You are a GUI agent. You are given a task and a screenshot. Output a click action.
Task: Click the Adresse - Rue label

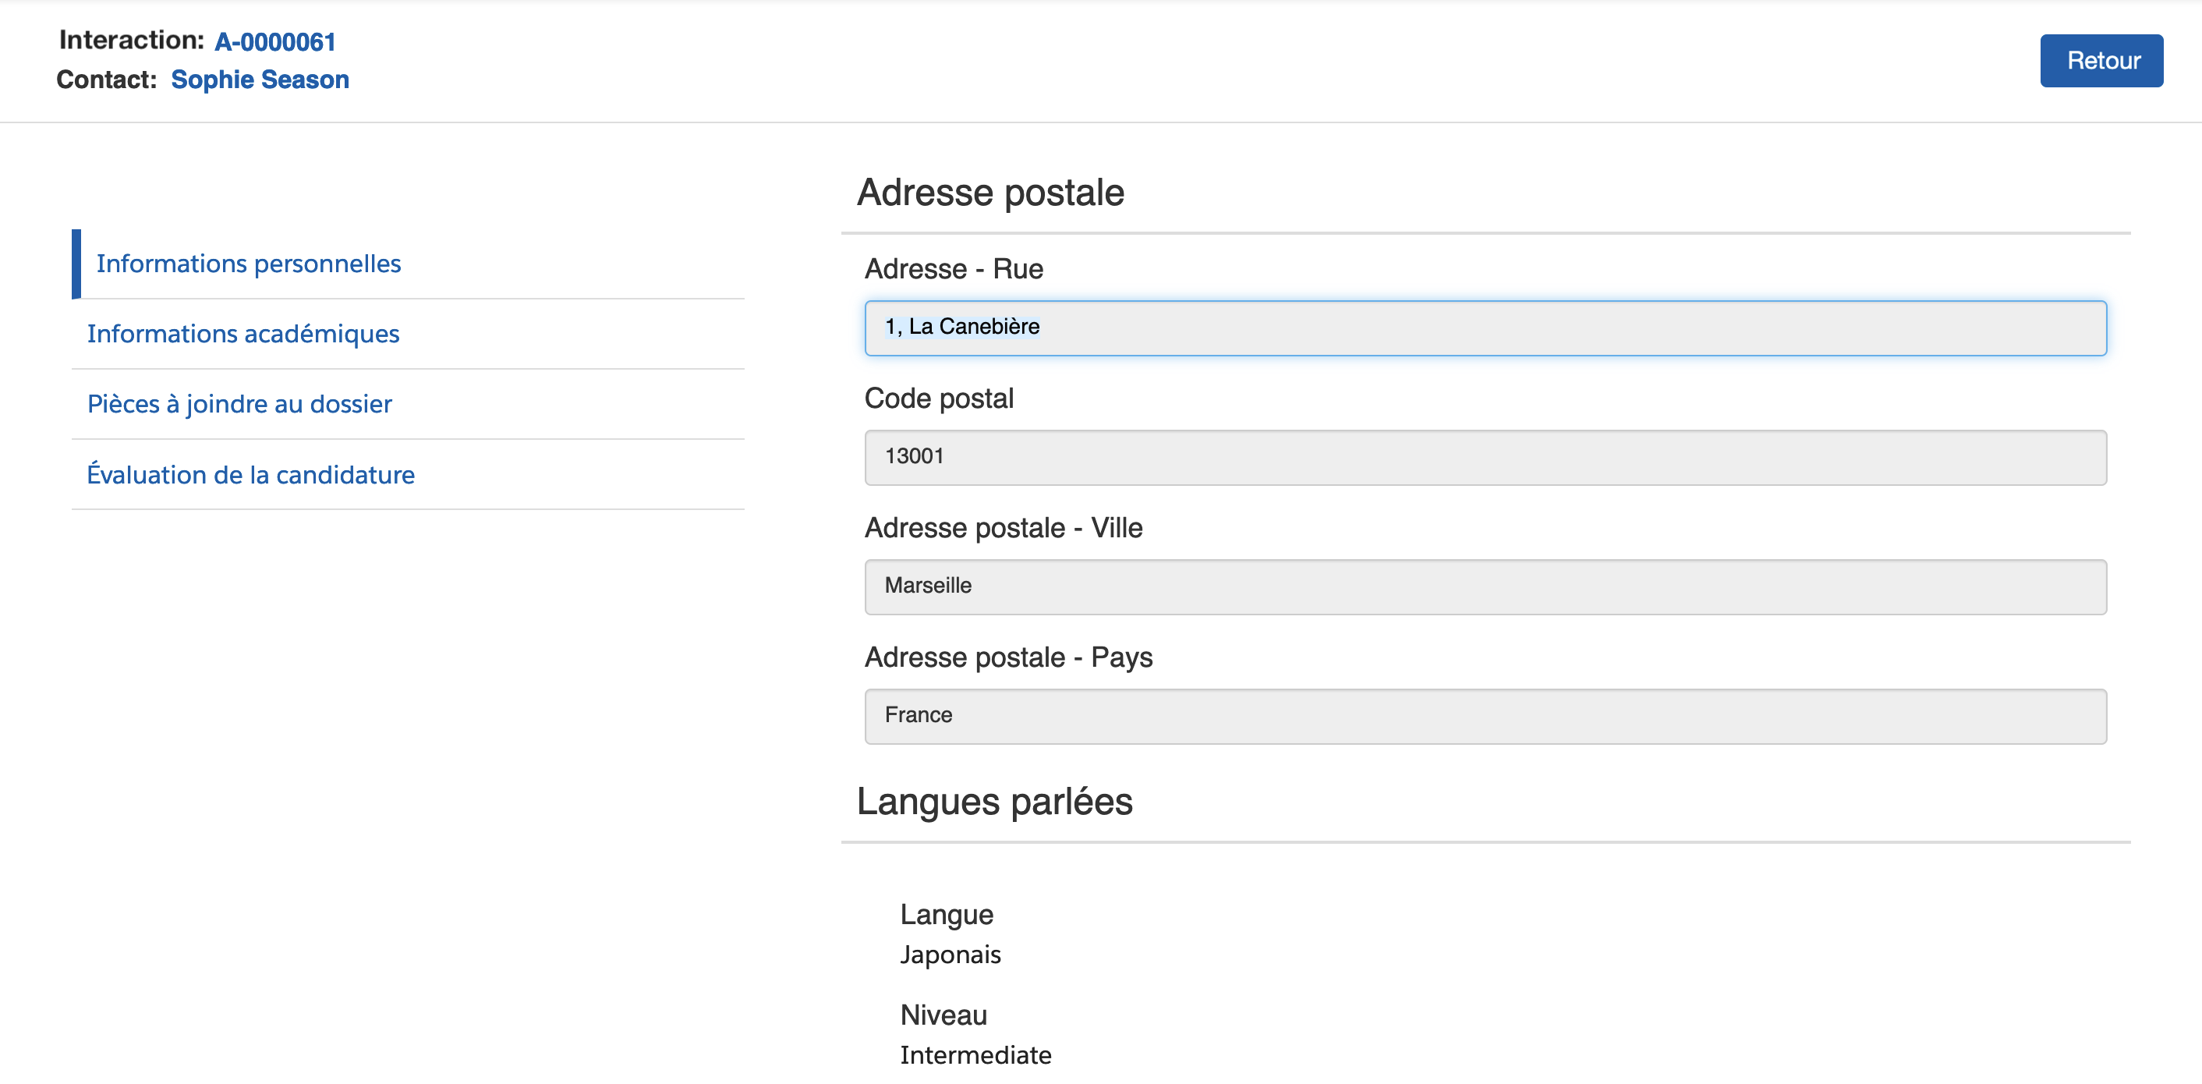coord(953,269)
